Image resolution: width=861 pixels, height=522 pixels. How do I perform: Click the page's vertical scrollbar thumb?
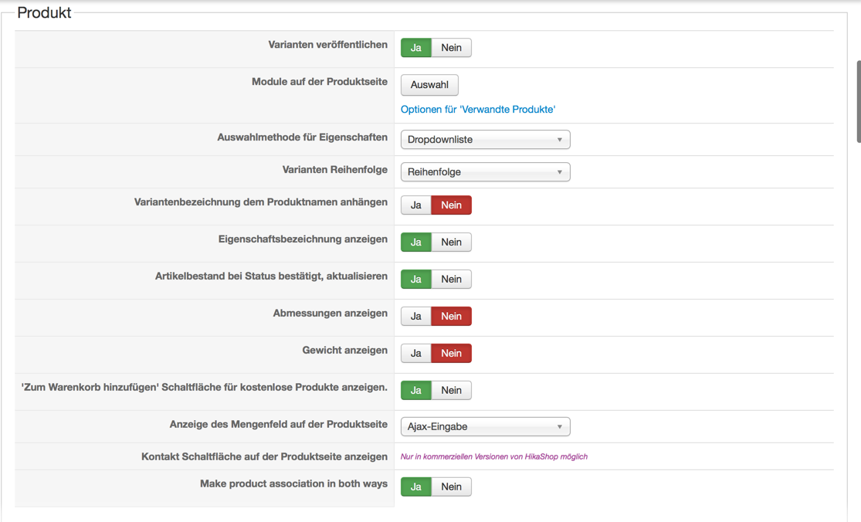click(x=858, y=101)
